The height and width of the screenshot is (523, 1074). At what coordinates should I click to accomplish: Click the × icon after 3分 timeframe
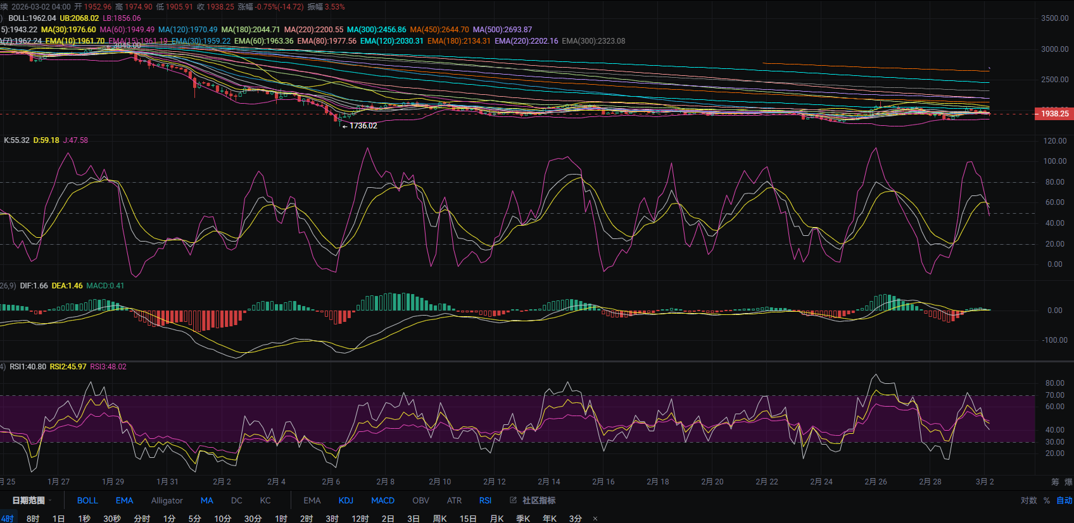(x=595, y=519)
